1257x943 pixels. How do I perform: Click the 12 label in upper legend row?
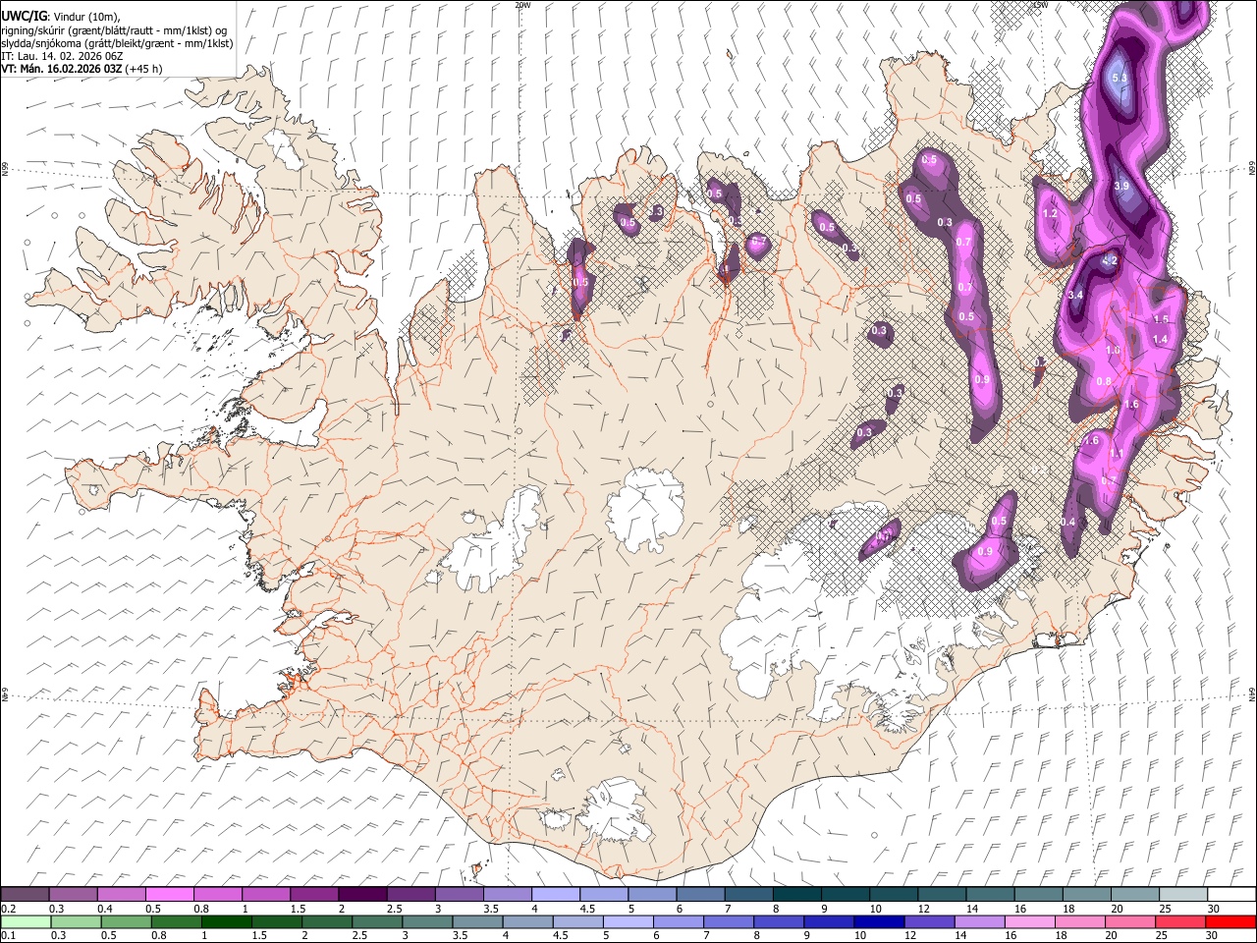point(923,909)
